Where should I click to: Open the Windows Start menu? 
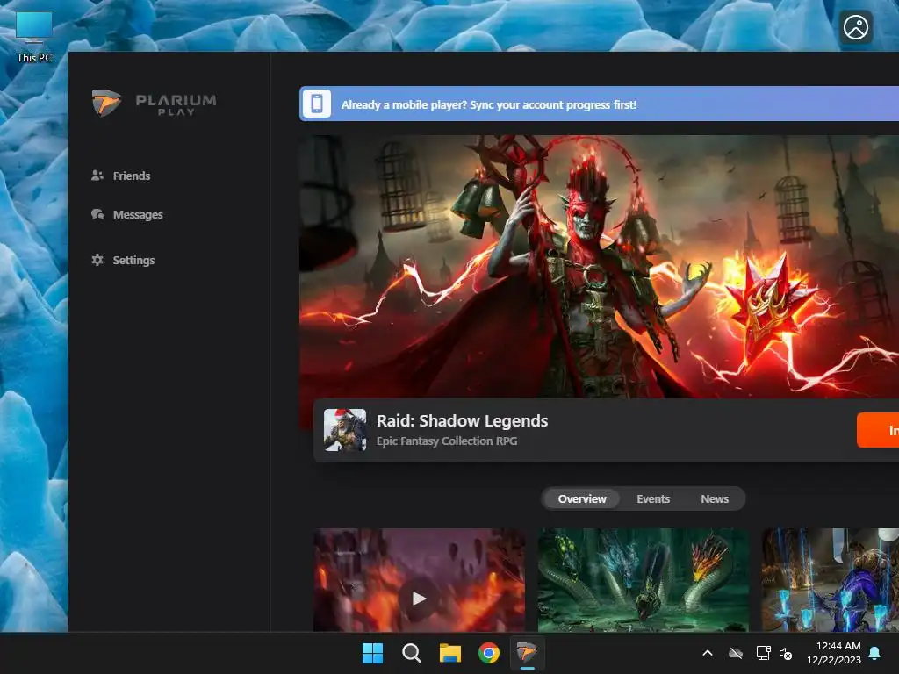coord(372,653)
